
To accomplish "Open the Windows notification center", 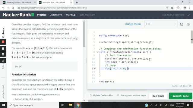I will pyautogui.click(x=188, y=105).
